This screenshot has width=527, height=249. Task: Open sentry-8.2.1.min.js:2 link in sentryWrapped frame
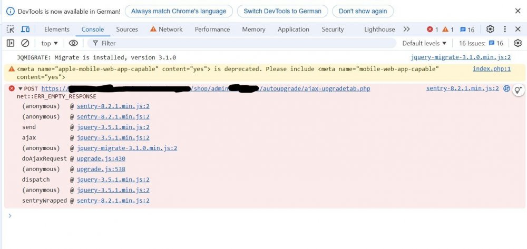(x=113, y=201)
